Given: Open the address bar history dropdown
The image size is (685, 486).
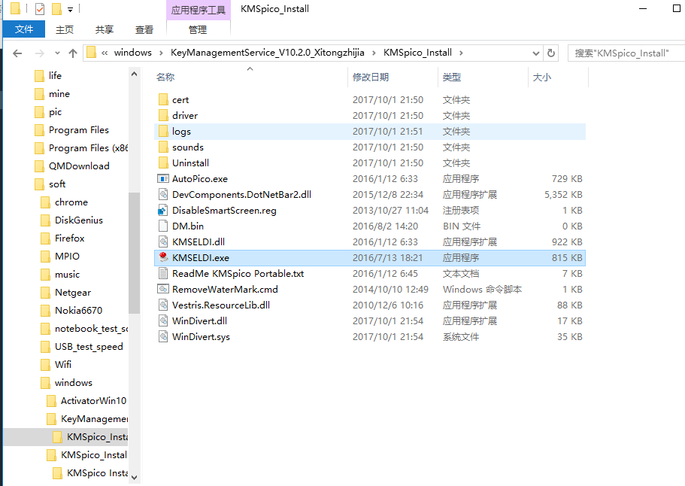Looking at the screenshot, I should coord(536,53).
